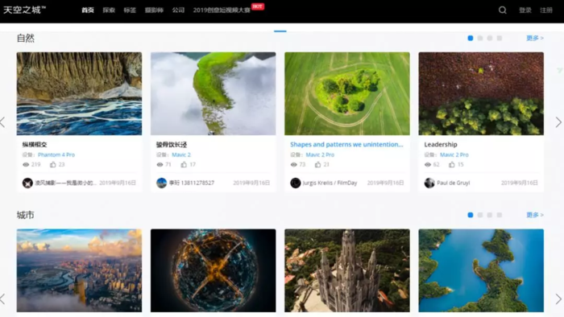Open the search magnifier in the top bar

(503, 10)
